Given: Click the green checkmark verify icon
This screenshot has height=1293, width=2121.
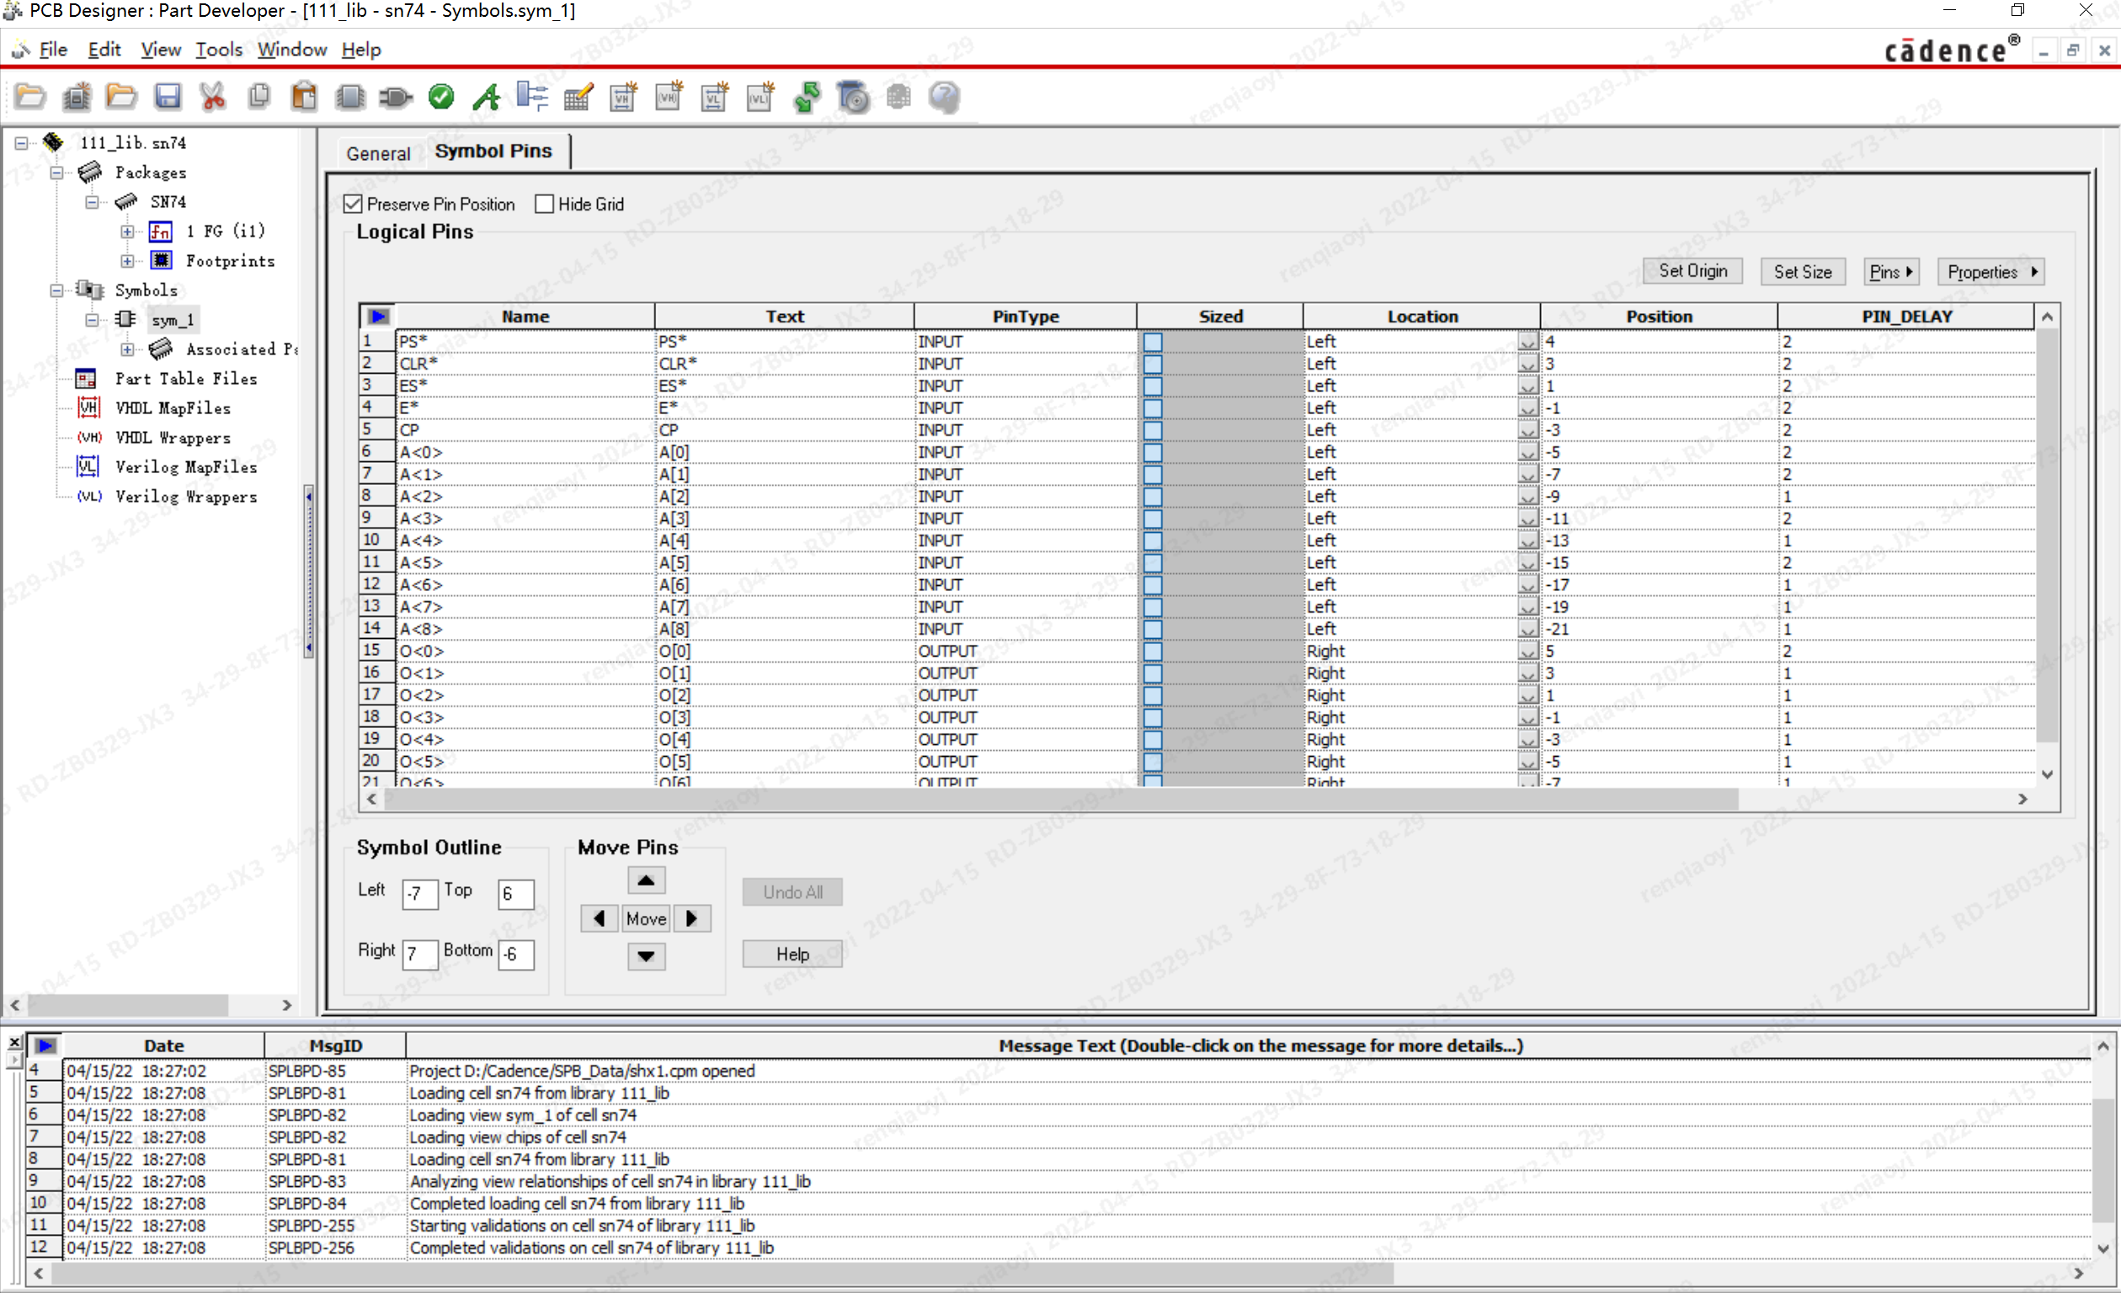Looking at the screenshot, I should [x=440, y=97].
